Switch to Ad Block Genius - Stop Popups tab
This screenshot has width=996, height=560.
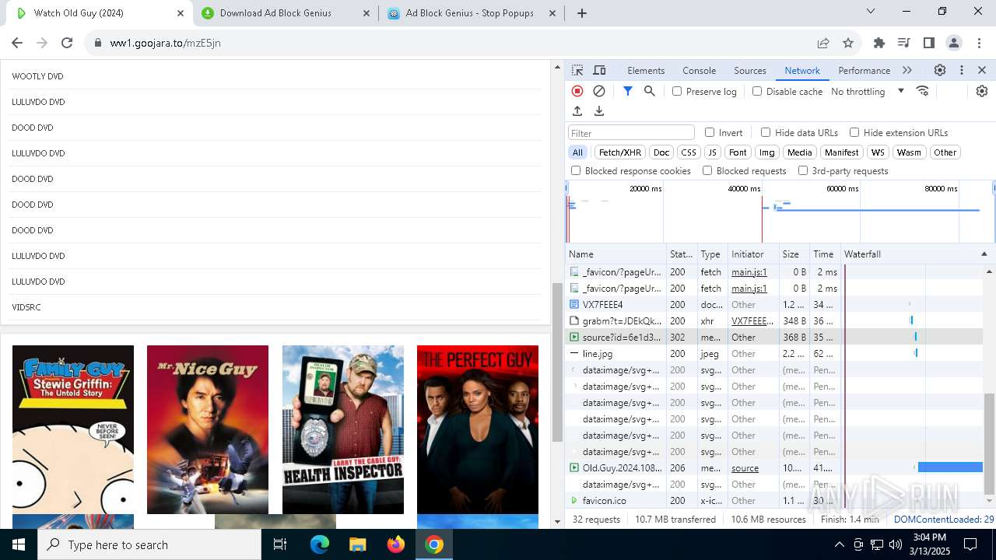tap(470, 13)
